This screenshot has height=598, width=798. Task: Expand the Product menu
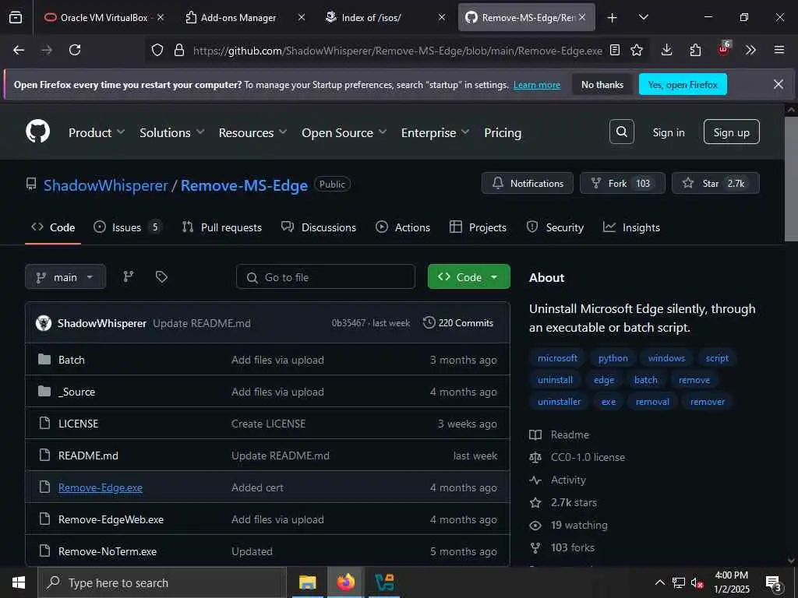pyautogui.click(x=97, y=132)
